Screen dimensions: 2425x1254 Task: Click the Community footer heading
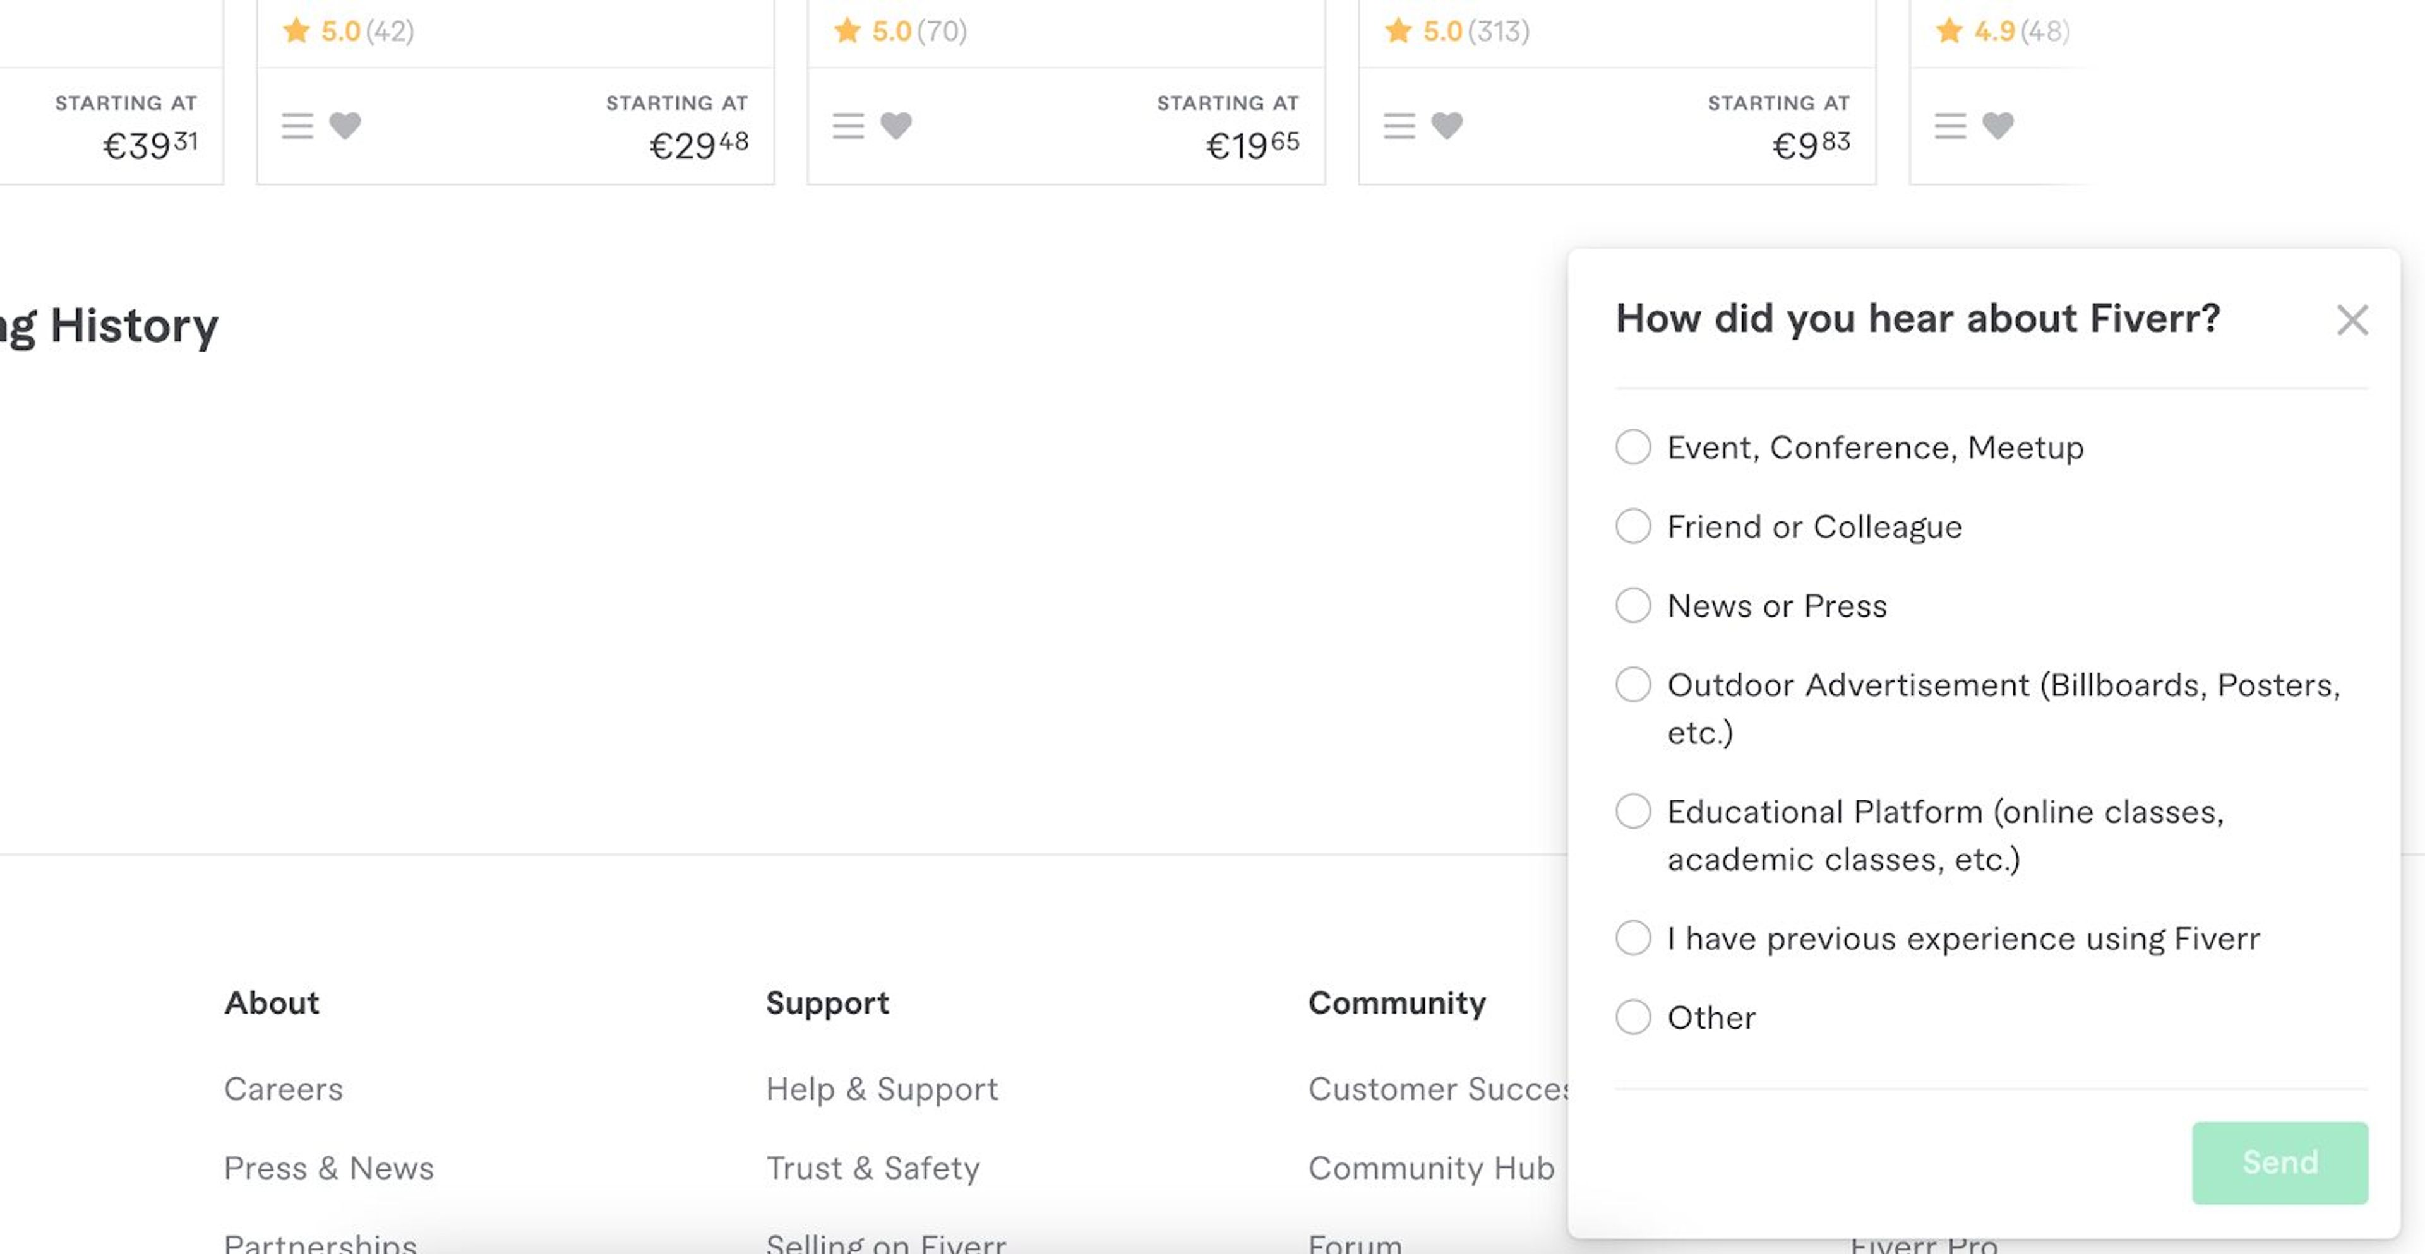[1397, 1003]
